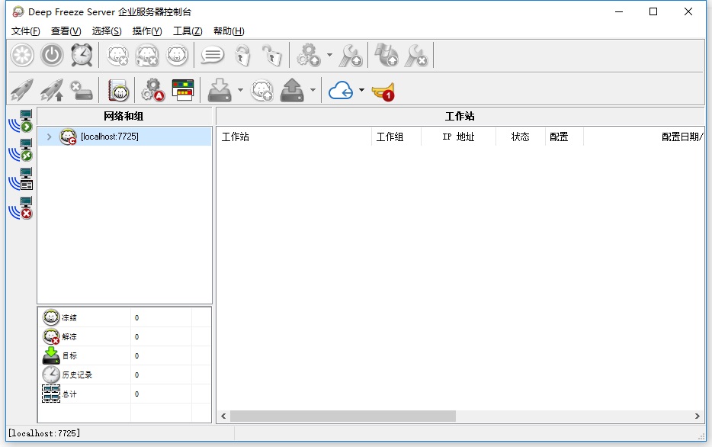Click the drive with down-arrow install icon
Screen dimensions: 712x447
pyautogui.click(x=220, y=90)
